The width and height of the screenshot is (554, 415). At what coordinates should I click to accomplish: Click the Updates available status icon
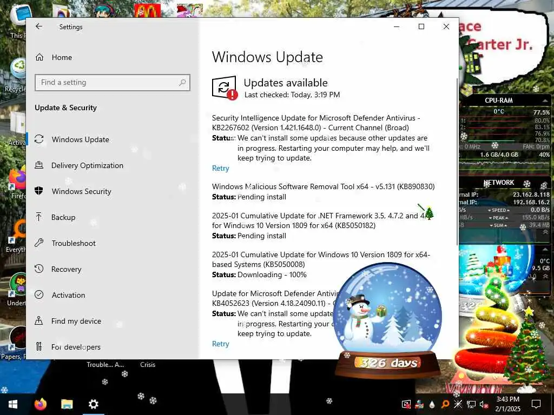[x=225, y=88]
